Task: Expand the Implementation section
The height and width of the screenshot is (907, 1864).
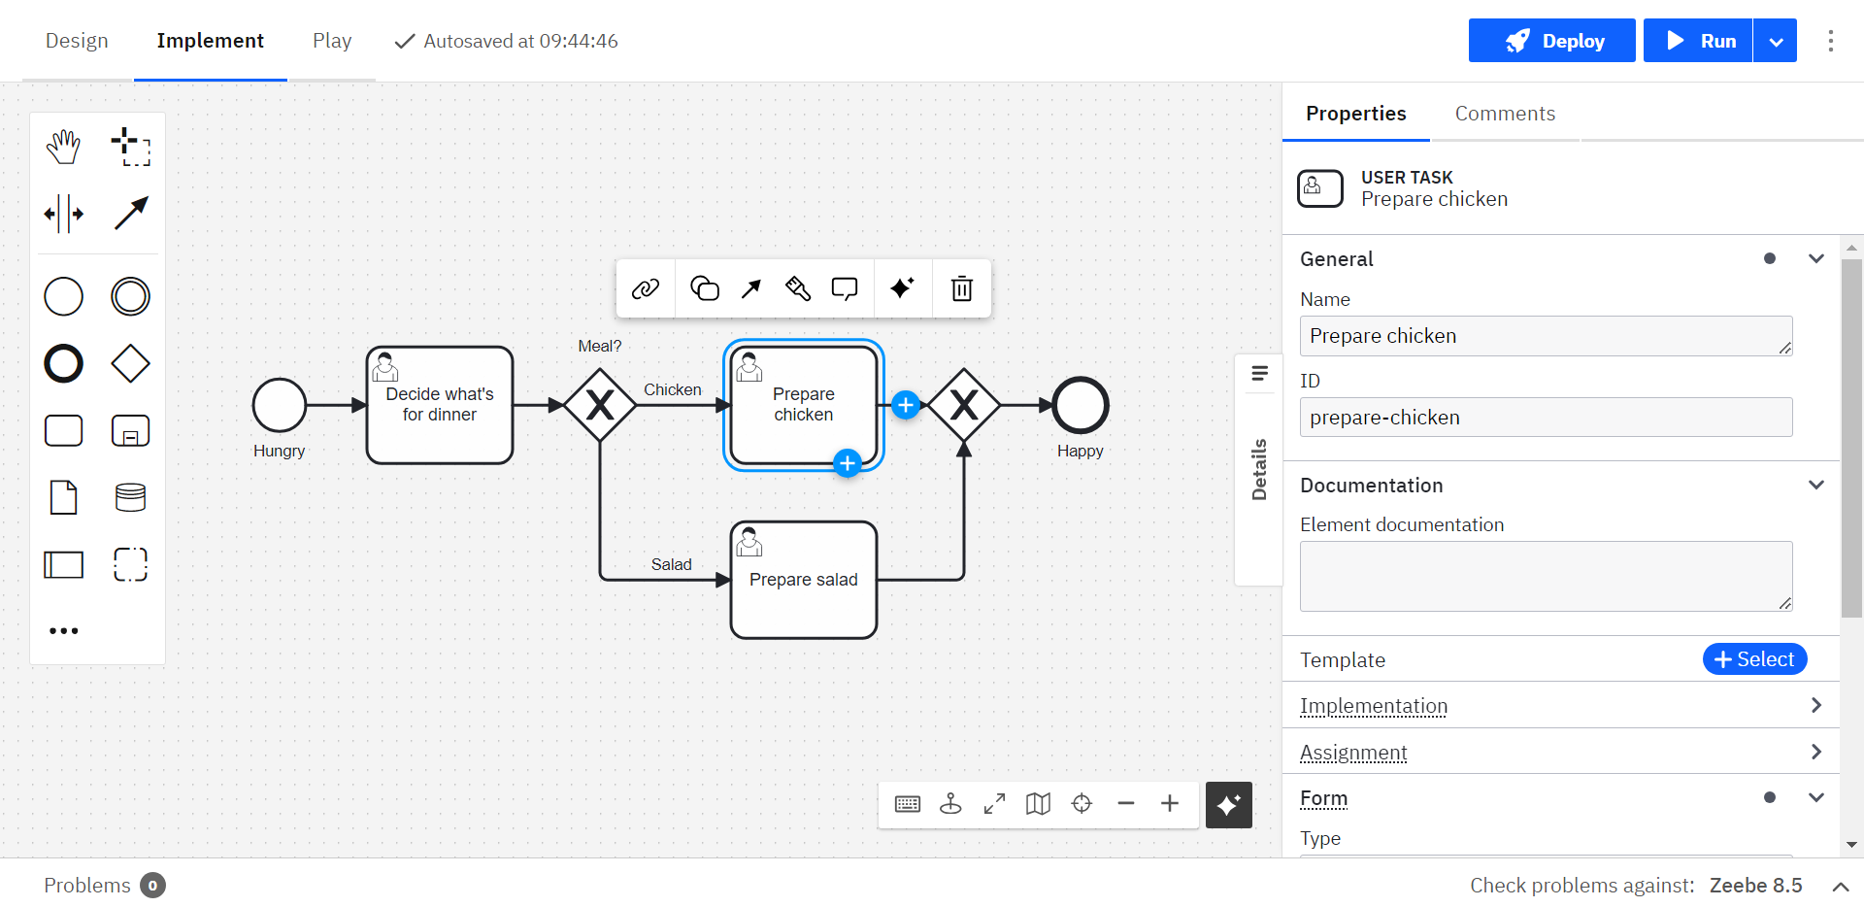Action: pyautogui.click(x=1815, y=705)
